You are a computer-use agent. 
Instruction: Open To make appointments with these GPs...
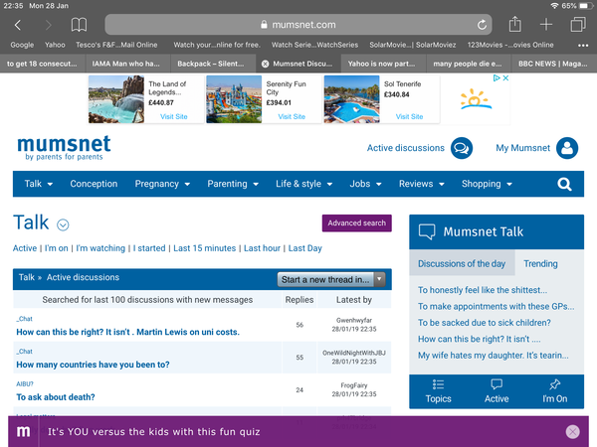(x=497, y=306)
